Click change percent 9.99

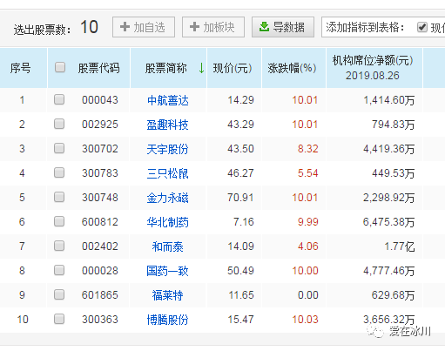pos(308,222)
